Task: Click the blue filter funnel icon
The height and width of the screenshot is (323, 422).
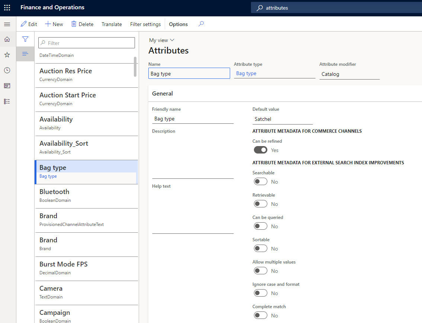Action: point(25,39)
